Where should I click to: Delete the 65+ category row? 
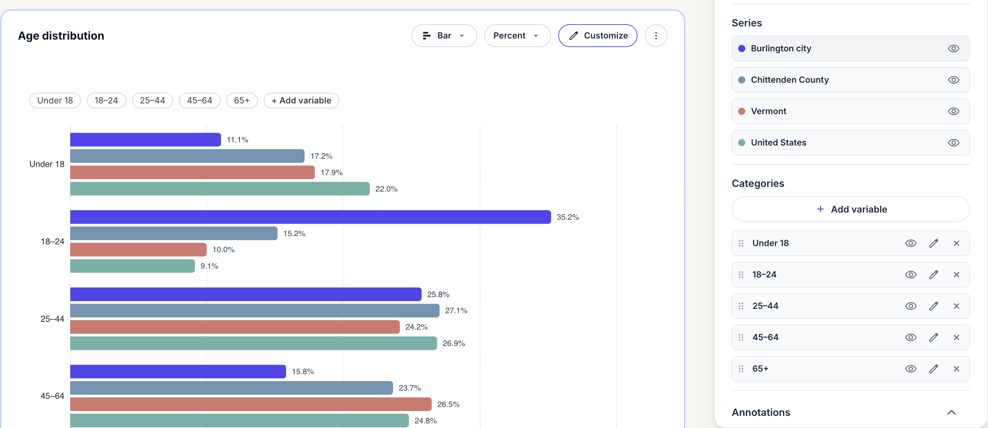[x=956, y=369]
